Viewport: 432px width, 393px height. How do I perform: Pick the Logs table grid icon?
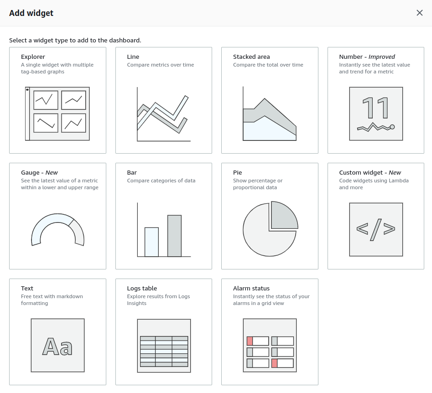point(163,345)
